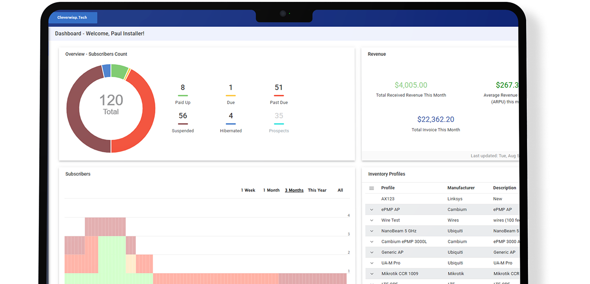This screenshot has width=590, height=284.
Task: Click the cream-colored subscribers chart block
Action: (x=131, y=264)
